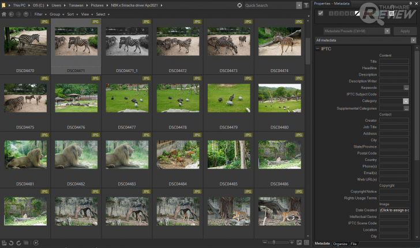Open the Metadata Presets dropdown
This screenshot has width=420, height=248.
pos(387,31)
